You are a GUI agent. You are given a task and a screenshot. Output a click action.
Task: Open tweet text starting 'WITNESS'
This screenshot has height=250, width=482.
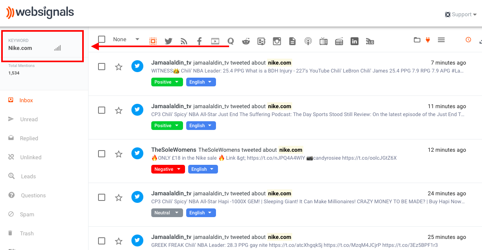[307, 71]
